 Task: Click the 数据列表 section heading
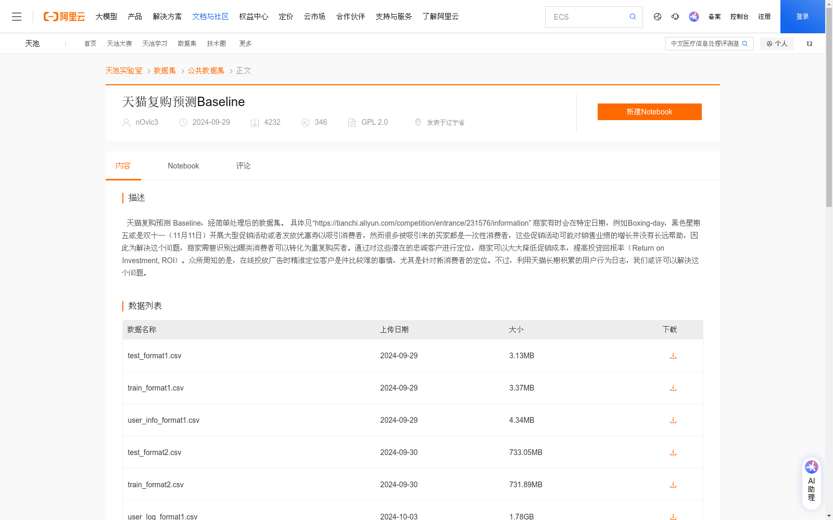[x=145, y=306]
